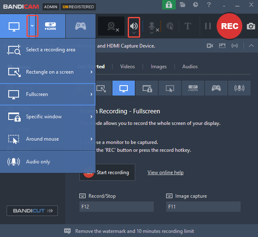
Task: Click keyboard icon beside Image capture
Action: pos(170,196)
